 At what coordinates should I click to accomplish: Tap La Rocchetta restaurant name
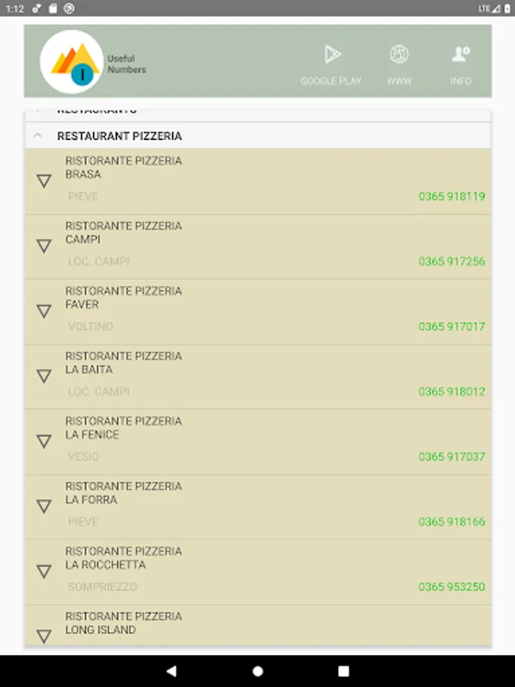pyautogui.click(x=123, y=558)
